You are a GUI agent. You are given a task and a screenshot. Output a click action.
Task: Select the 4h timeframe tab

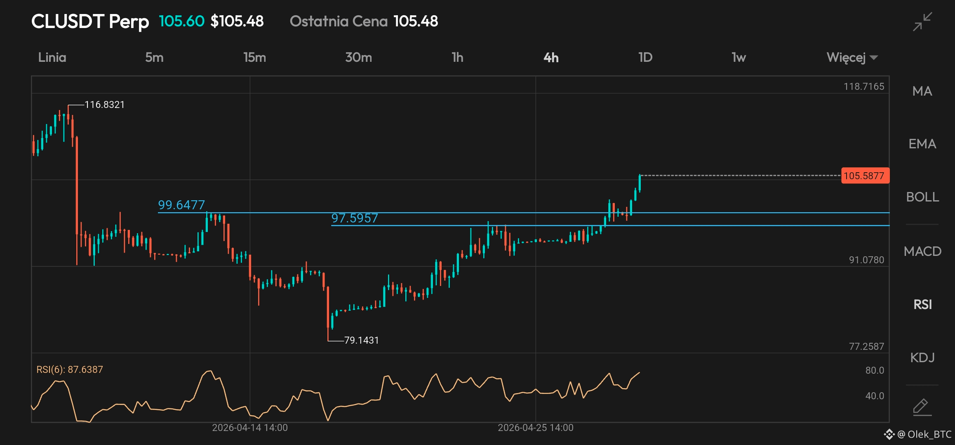[x=551, y=57]
